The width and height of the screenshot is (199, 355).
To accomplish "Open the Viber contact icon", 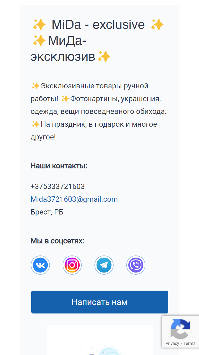I will 136,265.
